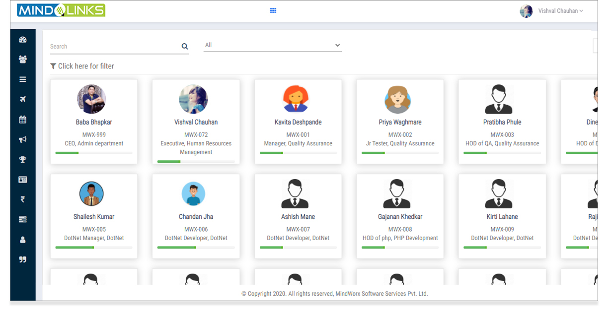Open Kirti Lahane name link

click(x=502, y=217)
